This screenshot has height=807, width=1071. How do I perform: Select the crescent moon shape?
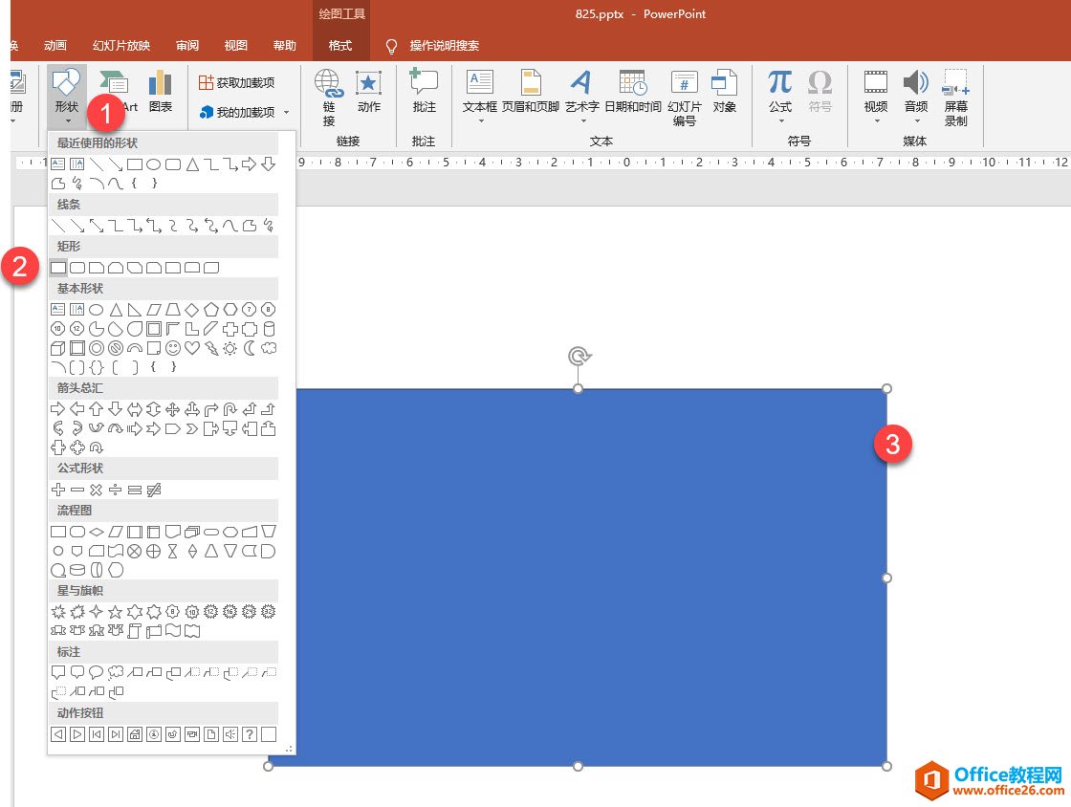[x=250, y=348]
